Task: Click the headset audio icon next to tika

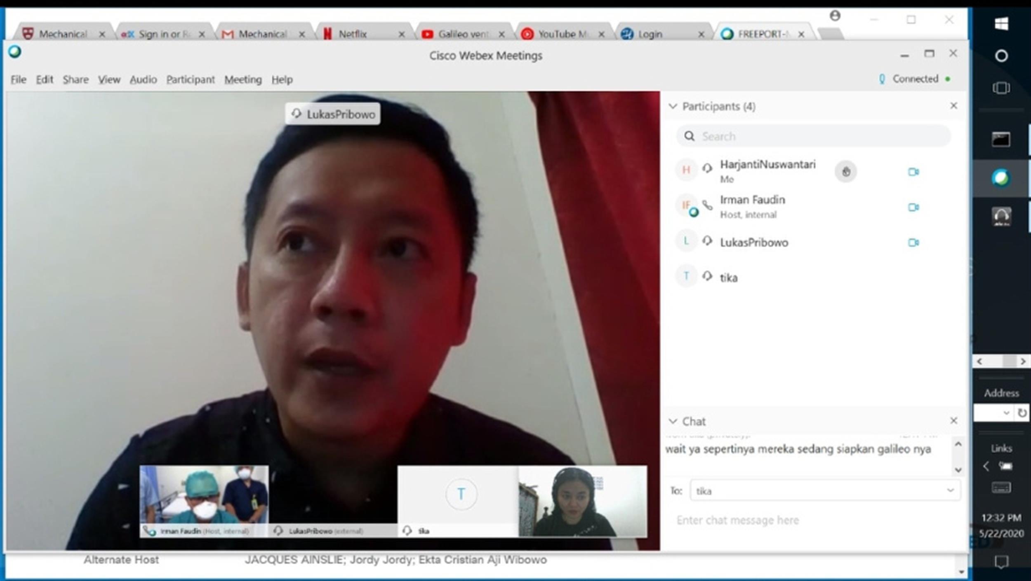Action: 707,276
